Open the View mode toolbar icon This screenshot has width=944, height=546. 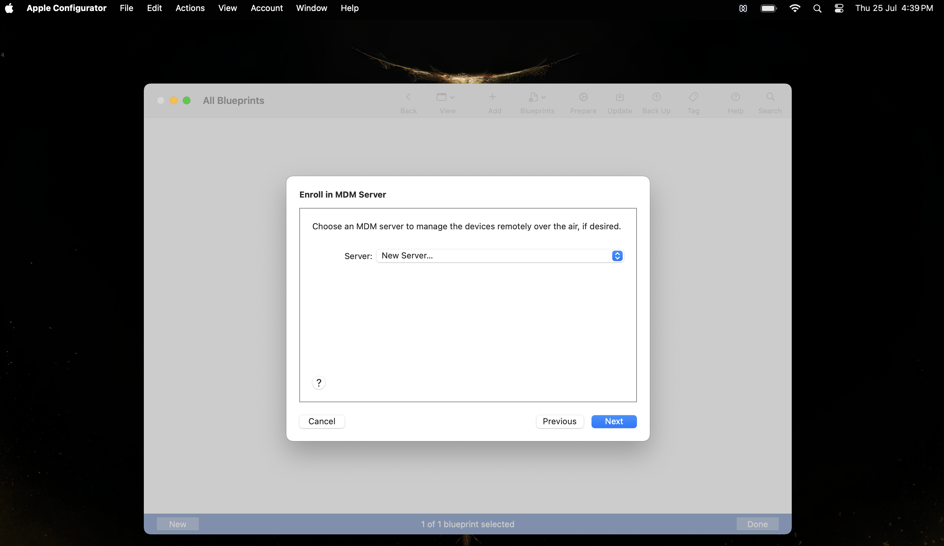point(441,97)
